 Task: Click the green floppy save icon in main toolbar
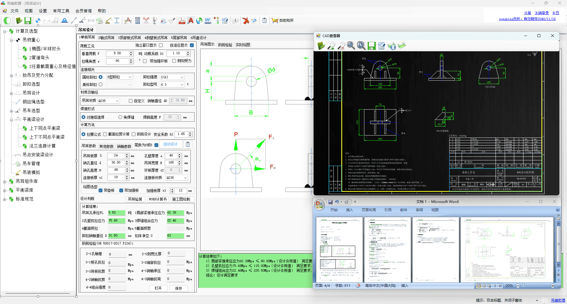(28, 21)
